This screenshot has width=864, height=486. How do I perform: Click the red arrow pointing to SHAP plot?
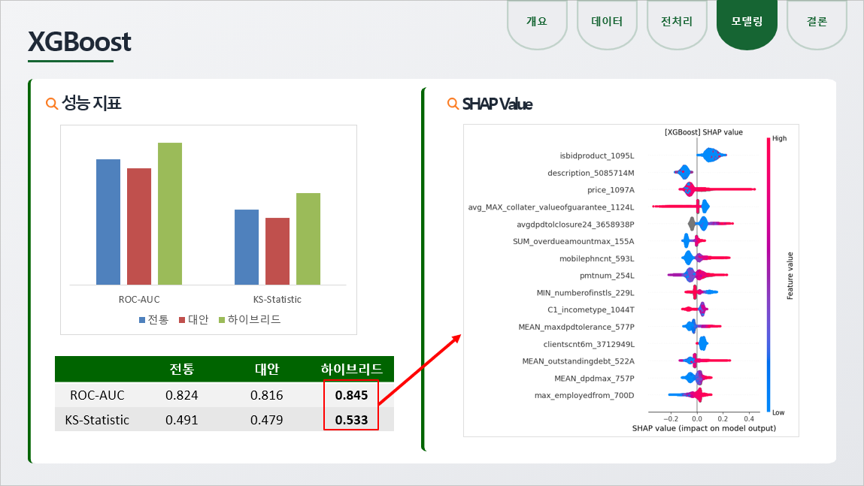coord(420,370)
